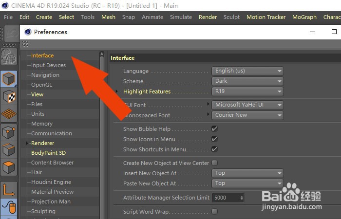Image resolution: width=341 pixels, height=219 pixels.
Task: Toggle the Enable Axis icon
Action: click(9, 190)
